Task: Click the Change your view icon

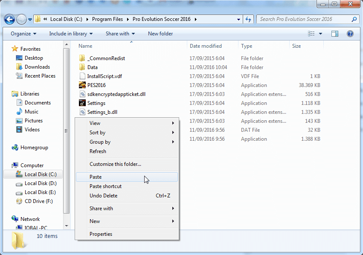Action: pyautogui.click(x=311, y=34)
